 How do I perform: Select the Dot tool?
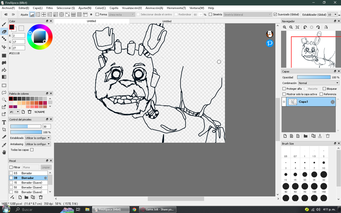click(4, 39)
